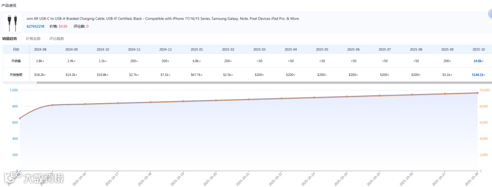This screenshot has height=187, width=492.
Task: Click the $67.7k+ revenue cell
Action: 197,75
